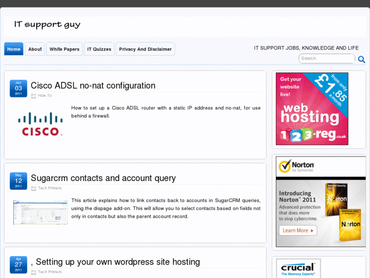Select the IT Quizzes tab
370x278 pixels.
point(99,49)
